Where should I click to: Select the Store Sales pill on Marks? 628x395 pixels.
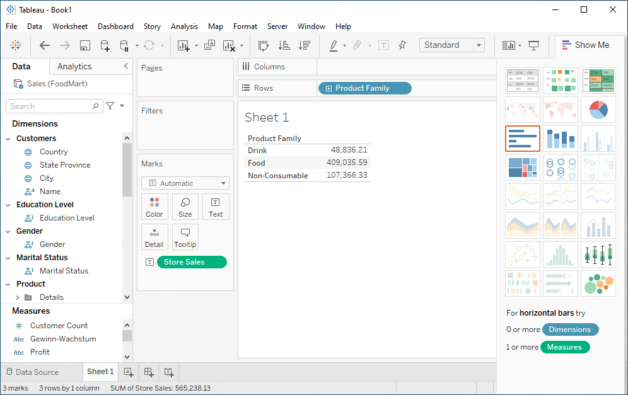point(192,262)
